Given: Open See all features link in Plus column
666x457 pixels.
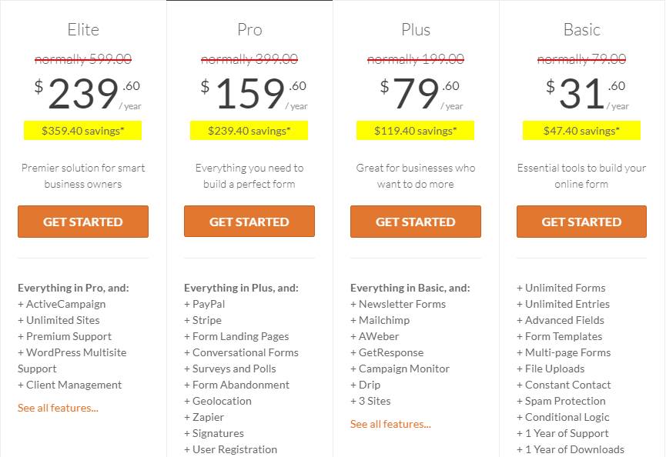Looking at the screenshot, I should tap(391, 424).
